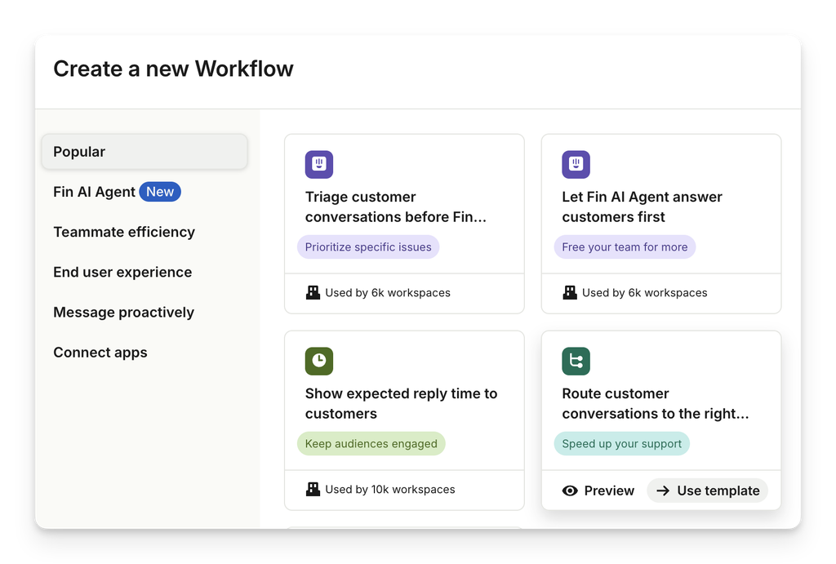The image size is (836, 564).
Task: Click Used by 6k workspaces on the Let Fin card
Action: point(645,293)
